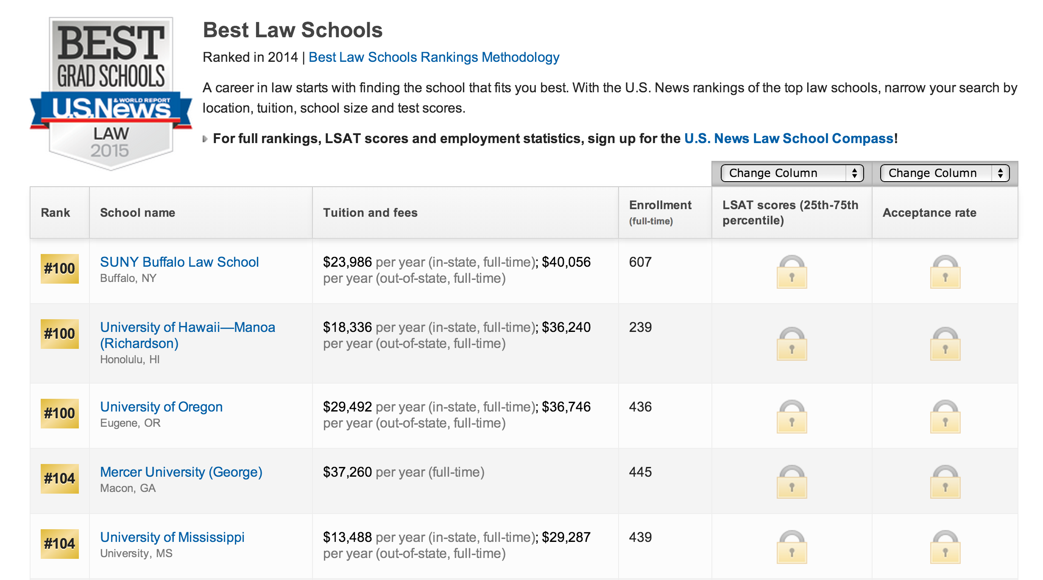Click the enrollment value 607
Screen dimensions: 1043x580
(x=640, y=262)
